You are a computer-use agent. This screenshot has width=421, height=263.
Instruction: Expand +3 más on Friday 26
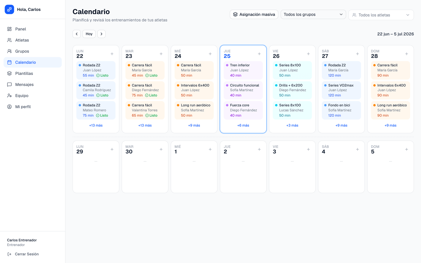pos(292,125)
